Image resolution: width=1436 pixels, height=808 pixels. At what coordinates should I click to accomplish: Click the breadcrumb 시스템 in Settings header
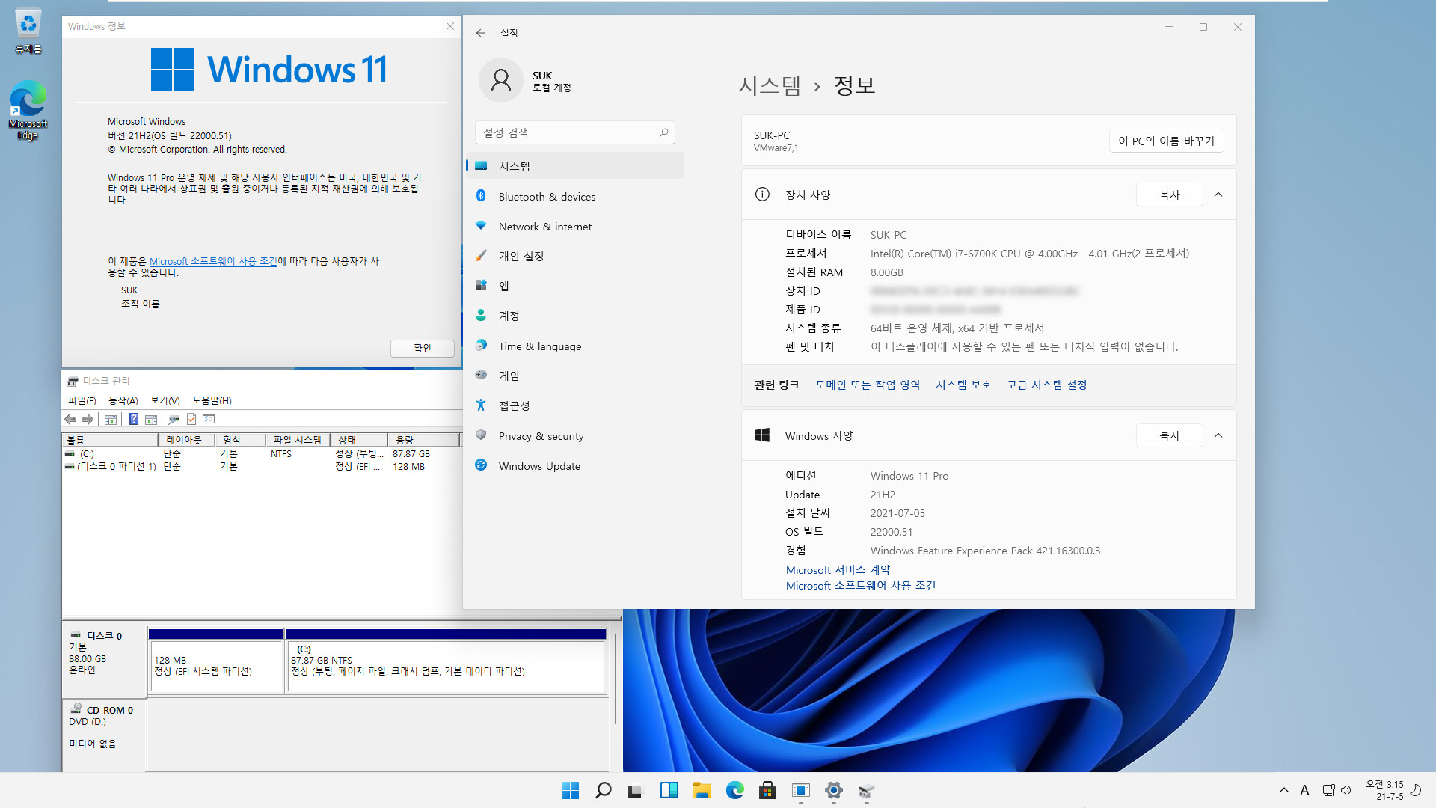769,85
